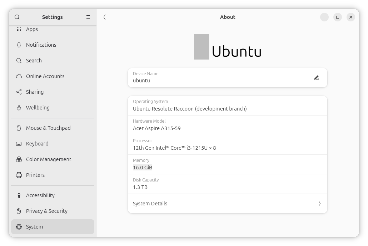Click the Online Accounts cloud icon
The image size is (368, 246).
(x=19, y=76)
